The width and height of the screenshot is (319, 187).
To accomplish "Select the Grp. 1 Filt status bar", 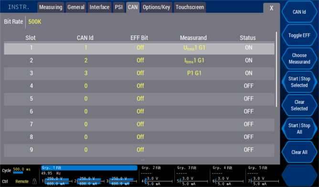I will coord(89,168).
